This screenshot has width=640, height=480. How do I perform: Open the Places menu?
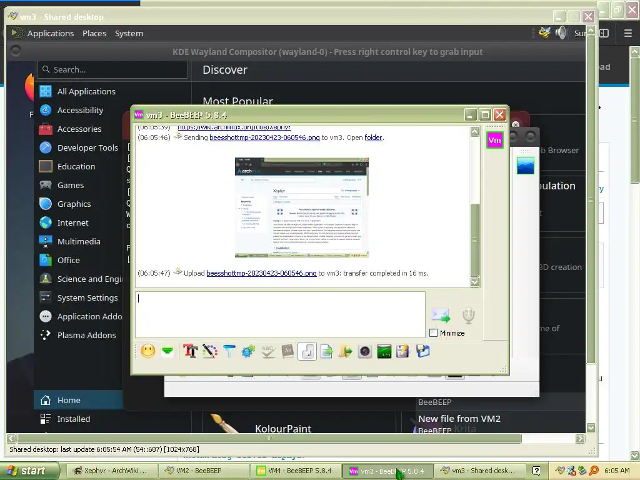click(94, 33)
